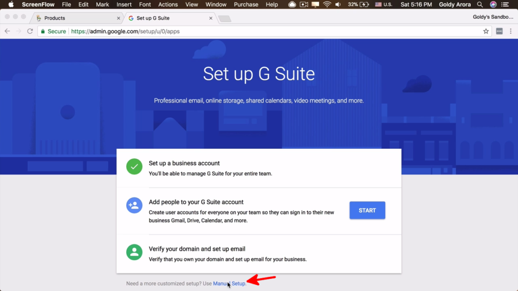Go back to the previous page
The height and width of the screenshot is (291, 518).
pyautogui.click(x=7, y=31)
